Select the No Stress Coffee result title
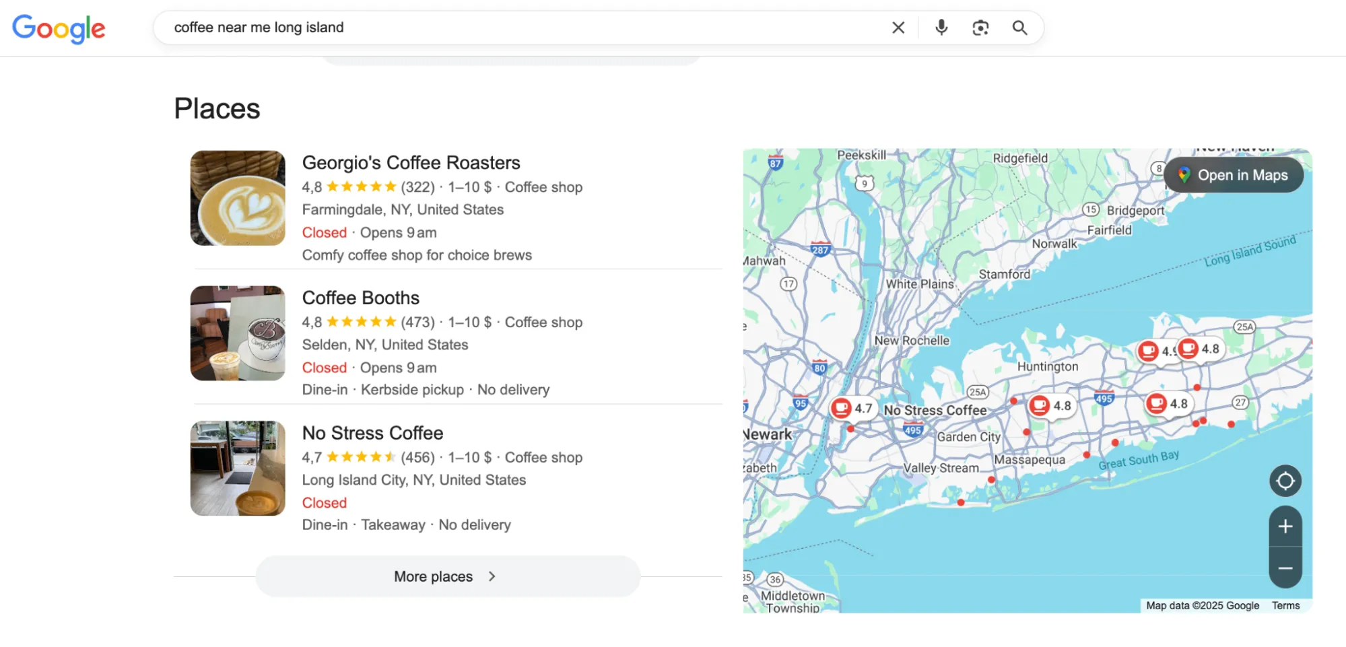1346x647 pixels. point(372,433)
